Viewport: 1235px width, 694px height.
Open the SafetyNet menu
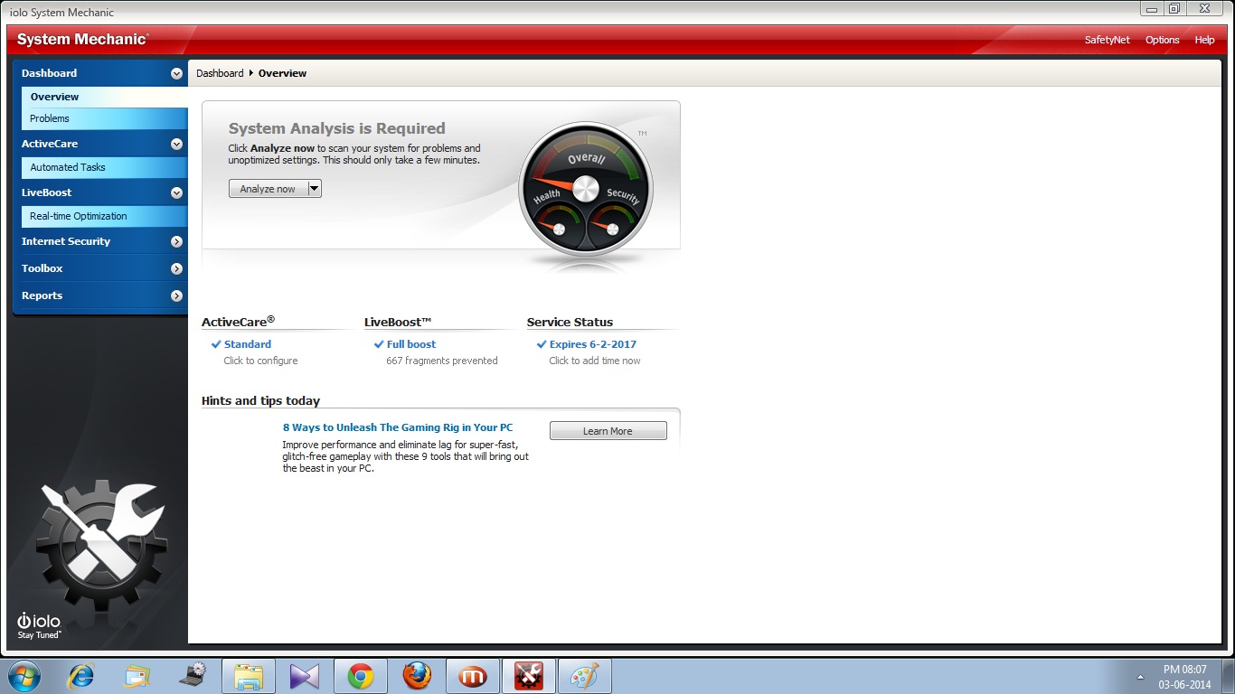pos(1108,40)
